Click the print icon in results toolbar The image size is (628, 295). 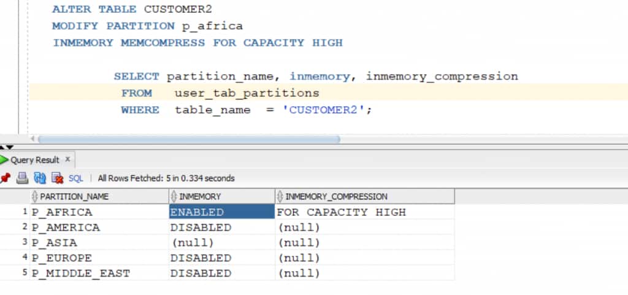22,178
